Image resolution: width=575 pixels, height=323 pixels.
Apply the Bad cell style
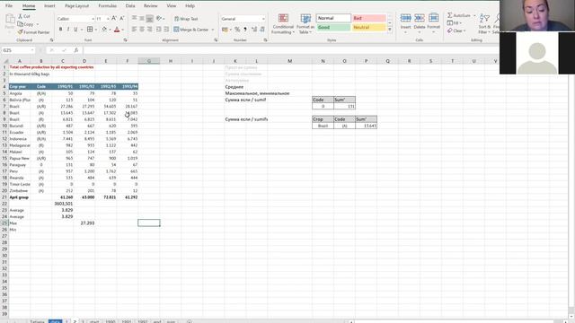(369, 18)
